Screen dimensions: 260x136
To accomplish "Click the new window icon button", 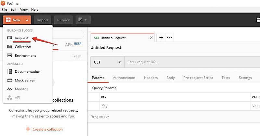I will [83, 20].
